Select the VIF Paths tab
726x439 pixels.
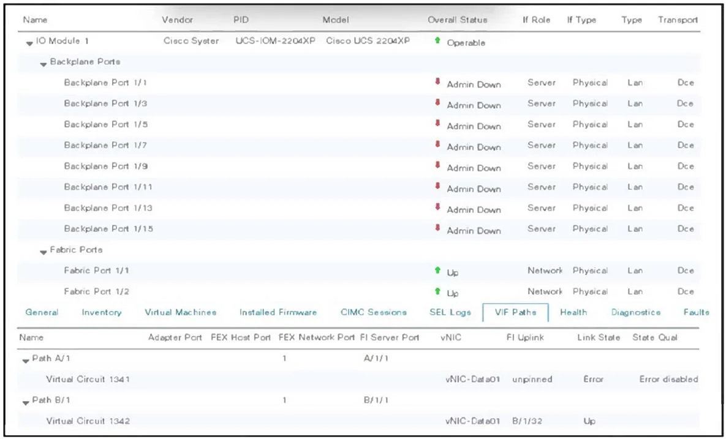click(x=515, y=312)
